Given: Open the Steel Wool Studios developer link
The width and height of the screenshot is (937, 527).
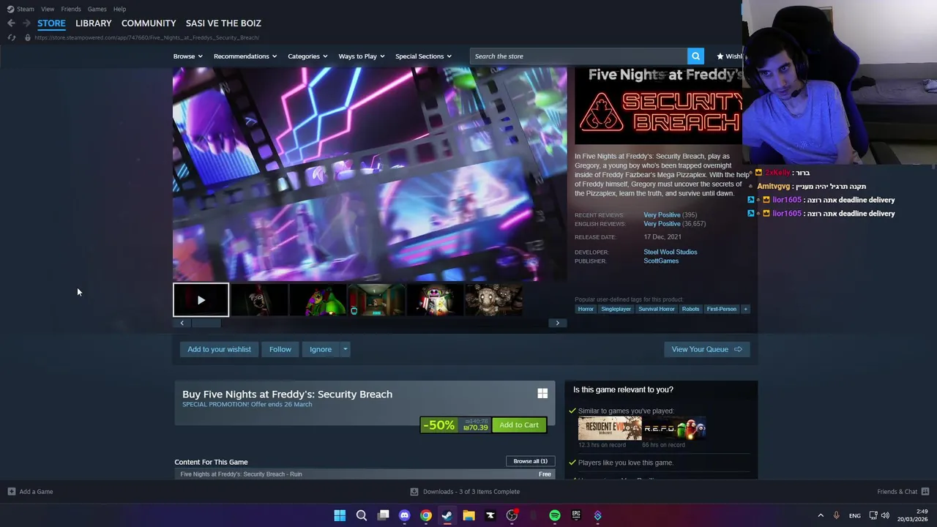Looking at the screenshot, I should coord(671,252).
